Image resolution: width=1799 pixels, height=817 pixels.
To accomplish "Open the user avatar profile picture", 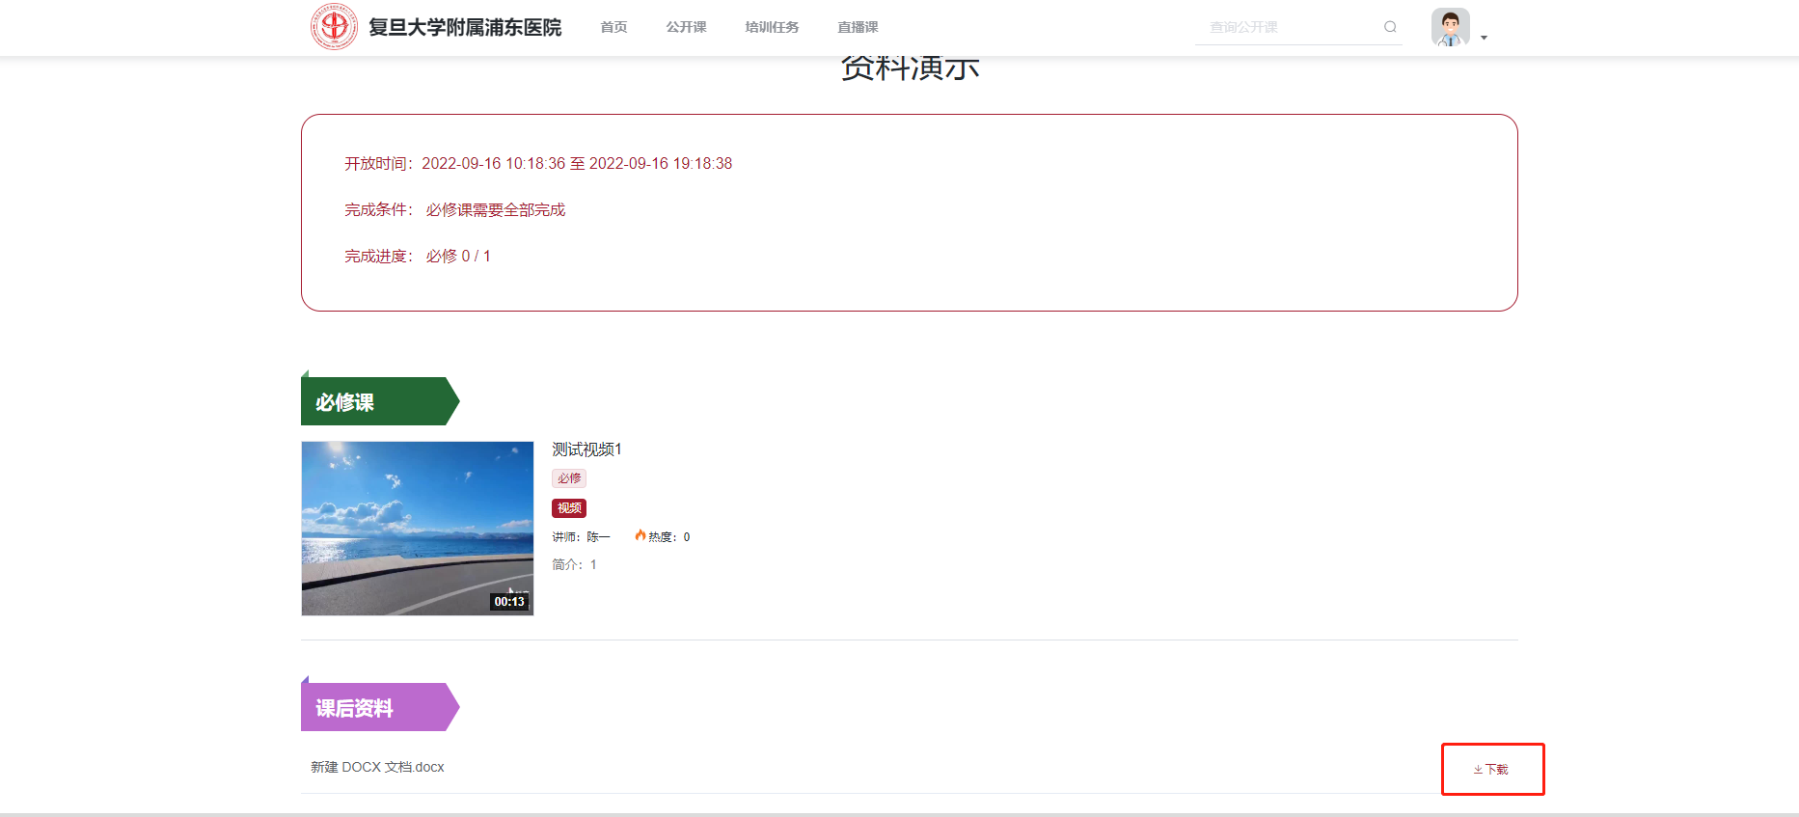I will tap(1450, 27).
